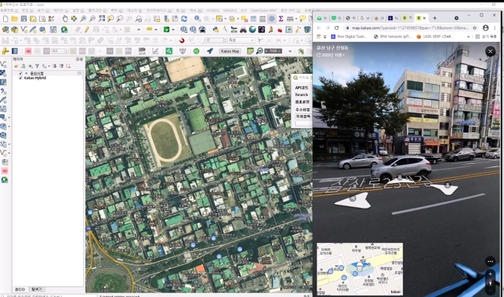Step the tolerance 12 spinbox

point(225,40)
